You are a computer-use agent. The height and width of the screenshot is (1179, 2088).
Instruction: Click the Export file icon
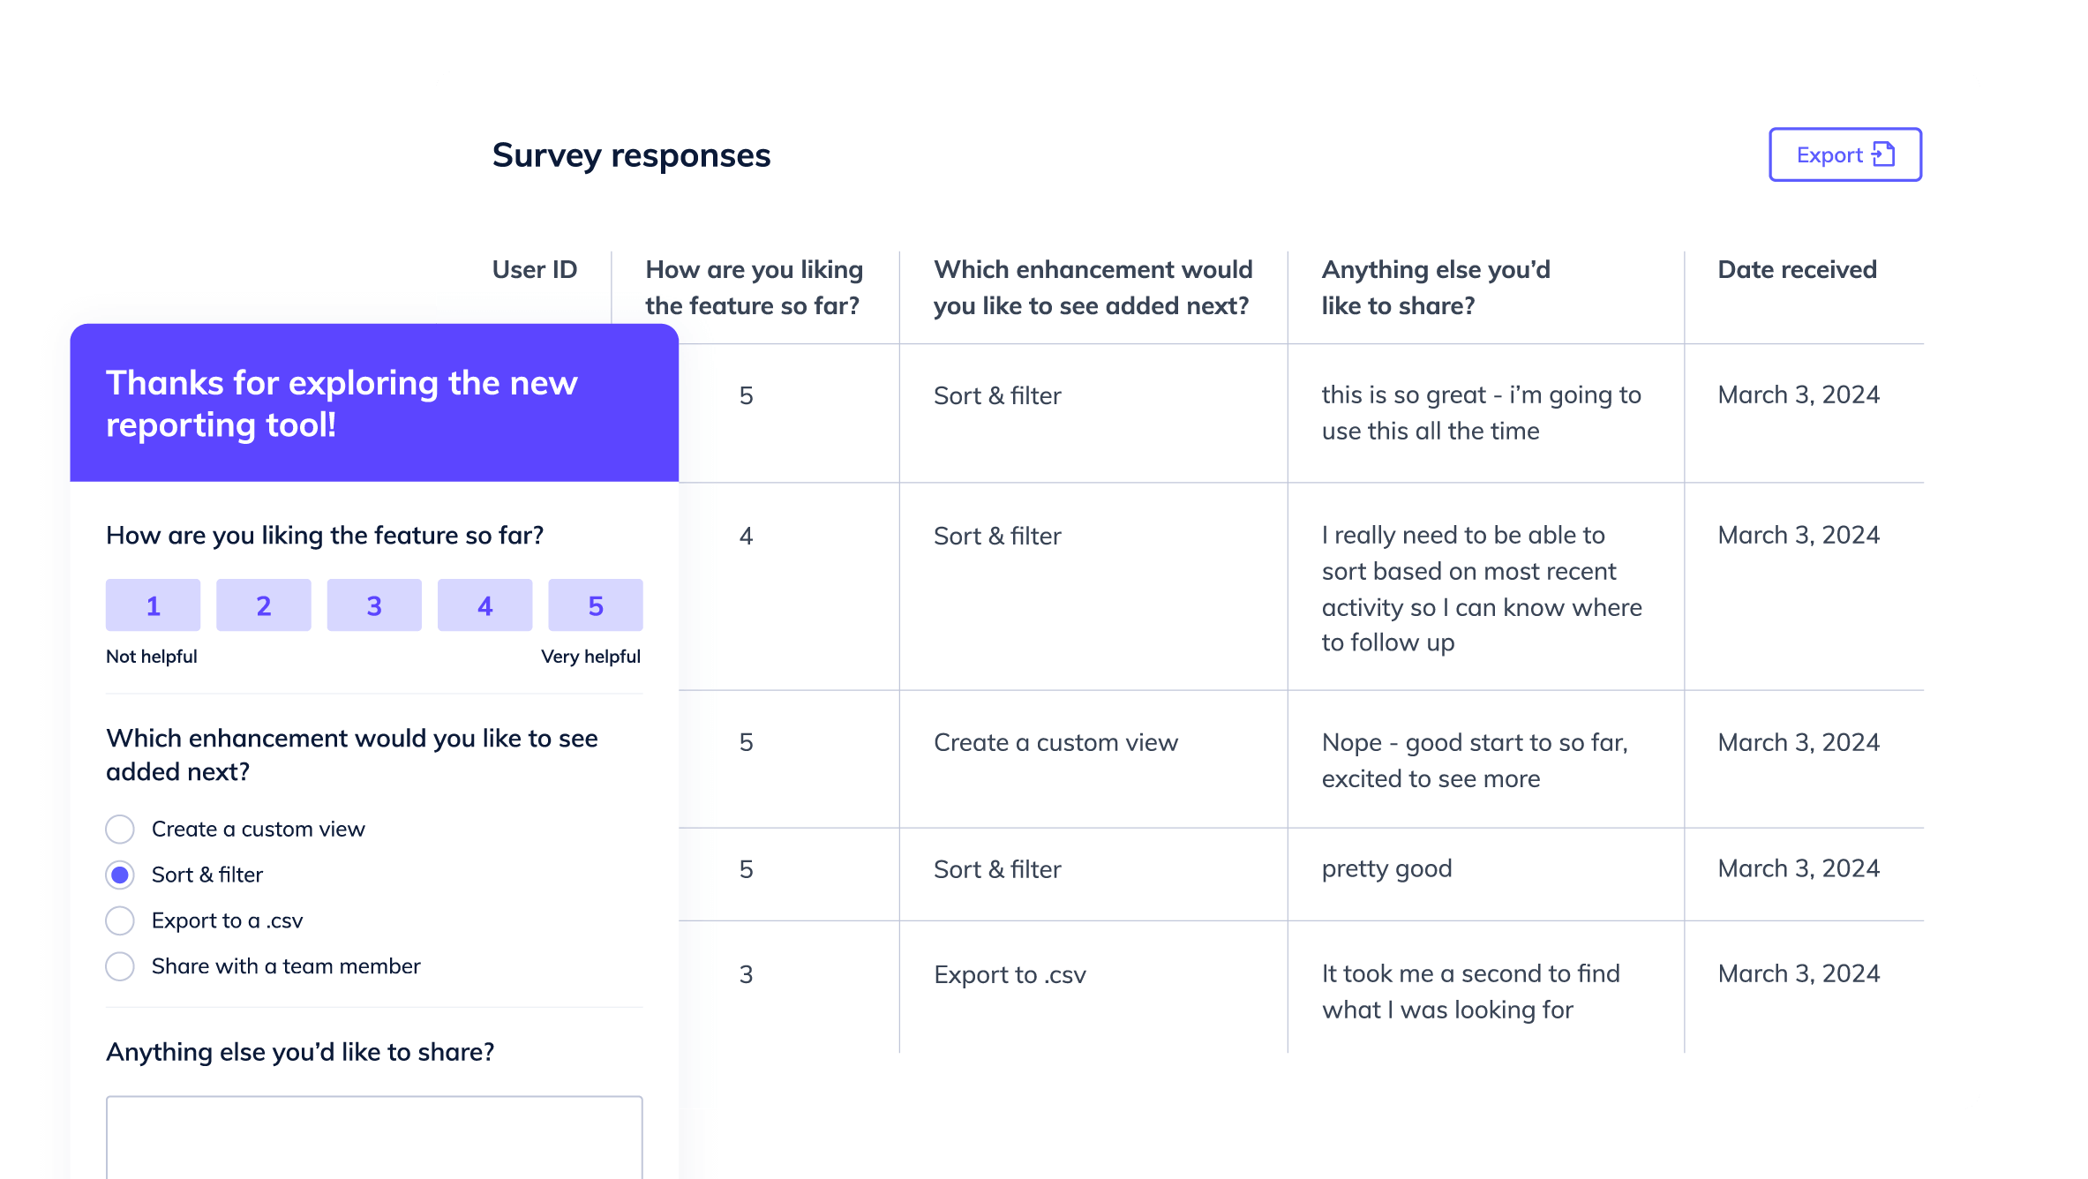coord(1883,154)
